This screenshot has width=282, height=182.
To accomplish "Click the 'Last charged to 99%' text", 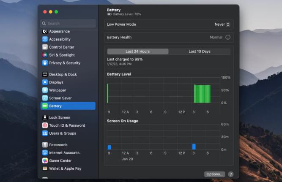I will (x=125, y=59).
